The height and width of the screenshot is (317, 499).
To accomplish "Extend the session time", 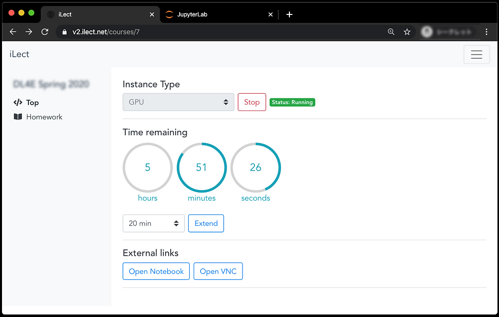I will point(206,223).
